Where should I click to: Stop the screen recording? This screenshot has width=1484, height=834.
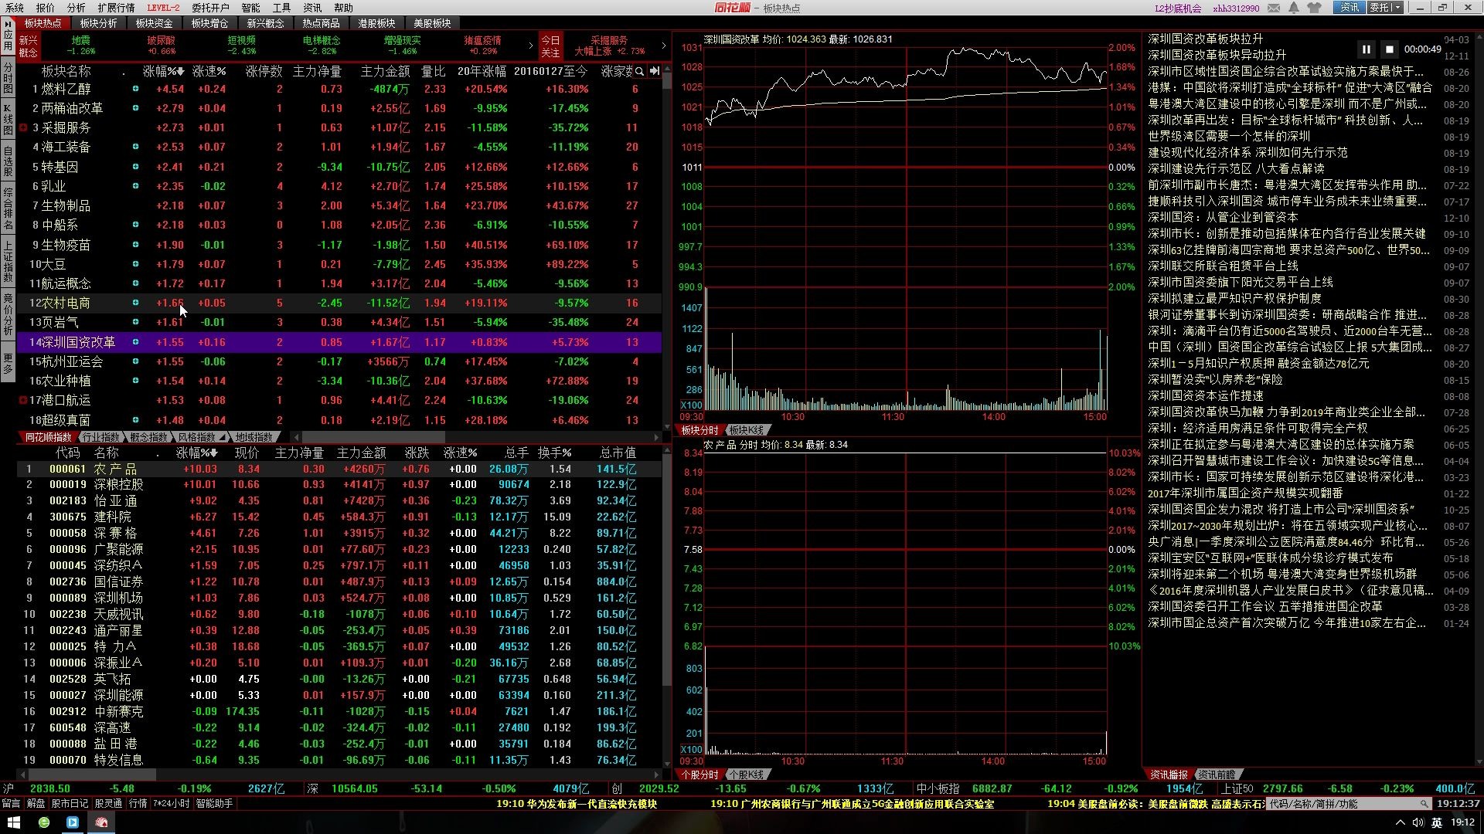click(1389, 49)
